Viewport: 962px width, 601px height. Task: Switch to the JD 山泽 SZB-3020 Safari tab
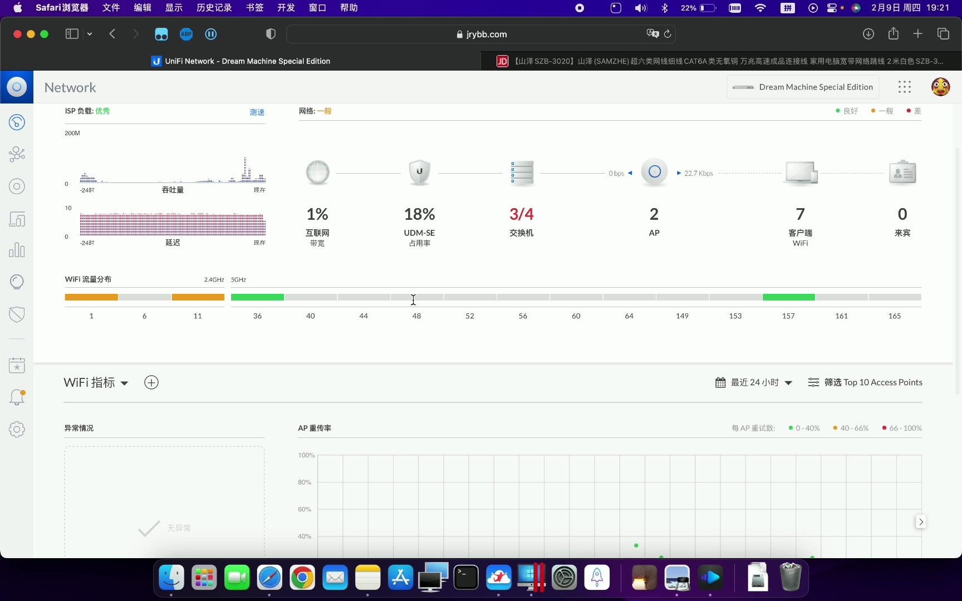721,61
